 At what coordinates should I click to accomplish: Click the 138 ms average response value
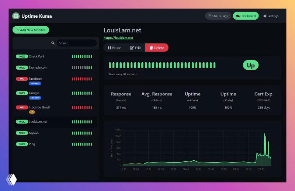[157, 107]
